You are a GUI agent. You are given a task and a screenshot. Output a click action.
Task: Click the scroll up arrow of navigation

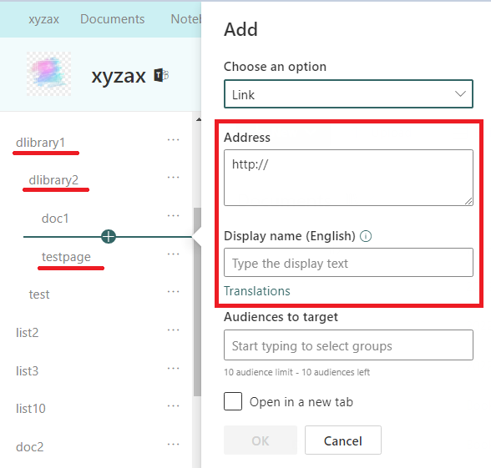click(x=198, y=119)
